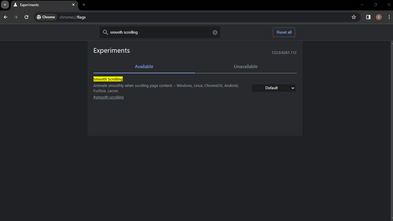Viewport: 393px width, 221px height.
Task: Click the Chrome logo chip in address bar
Action: coord(46,17)
